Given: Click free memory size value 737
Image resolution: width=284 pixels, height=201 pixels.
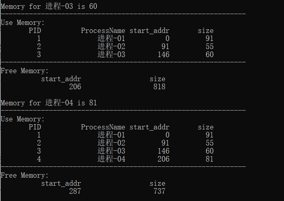Looking at the screenshot, I should pos(159,191).
